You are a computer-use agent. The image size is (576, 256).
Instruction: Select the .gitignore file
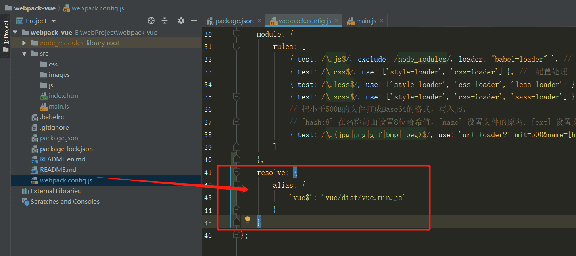point(50,128)
